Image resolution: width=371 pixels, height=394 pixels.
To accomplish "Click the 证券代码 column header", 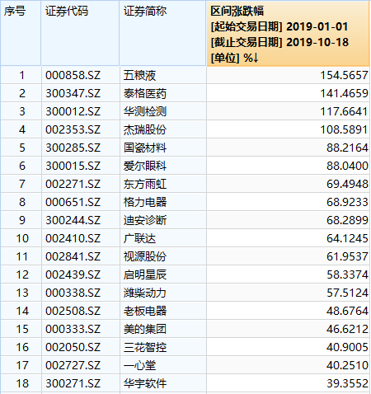I will (x=80, y=33).
